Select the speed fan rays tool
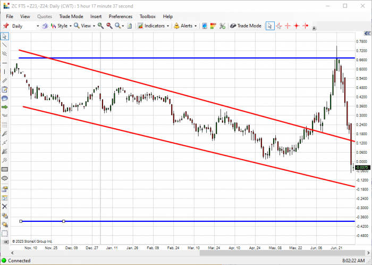Image resolution: width=372 pixels, height=265 pixels. 4,152
